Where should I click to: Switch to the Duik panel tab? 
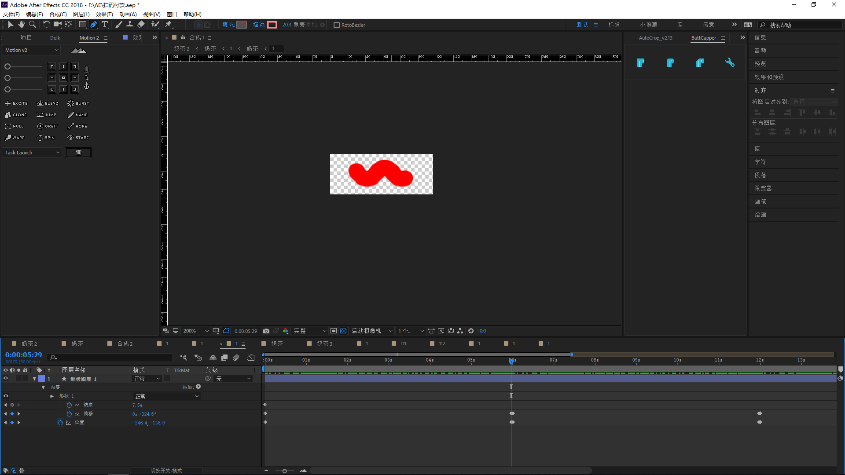click(x=55, y=38)
